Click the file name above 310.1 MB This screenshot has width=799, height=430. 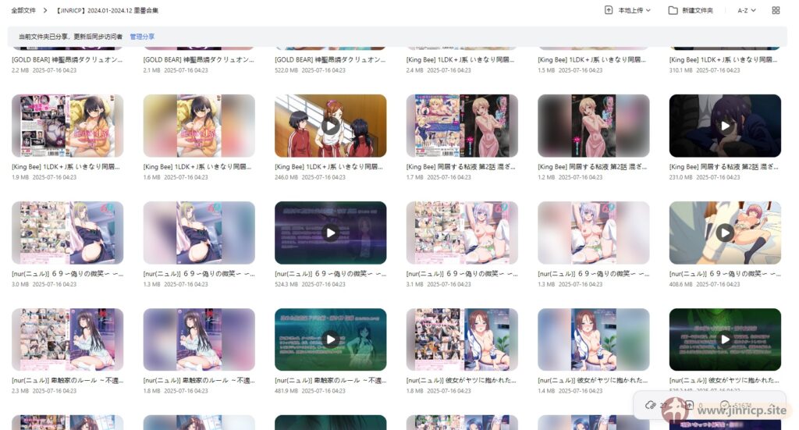[x=723, y=59]
